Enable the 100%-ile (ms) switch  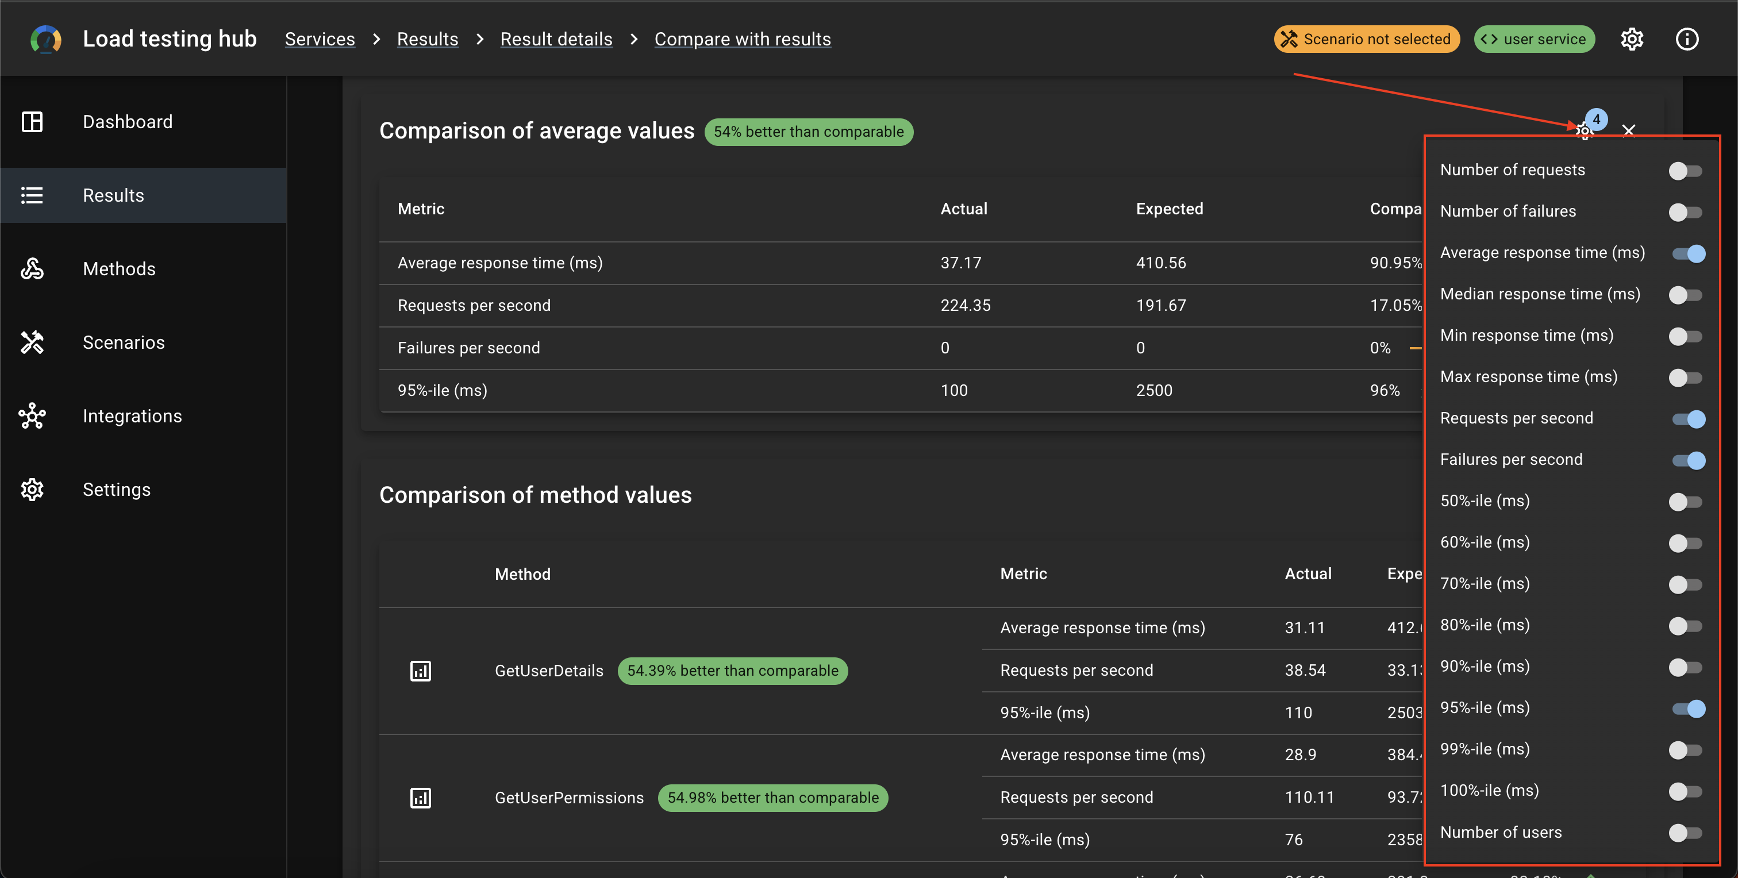(x=1685, y=791)
